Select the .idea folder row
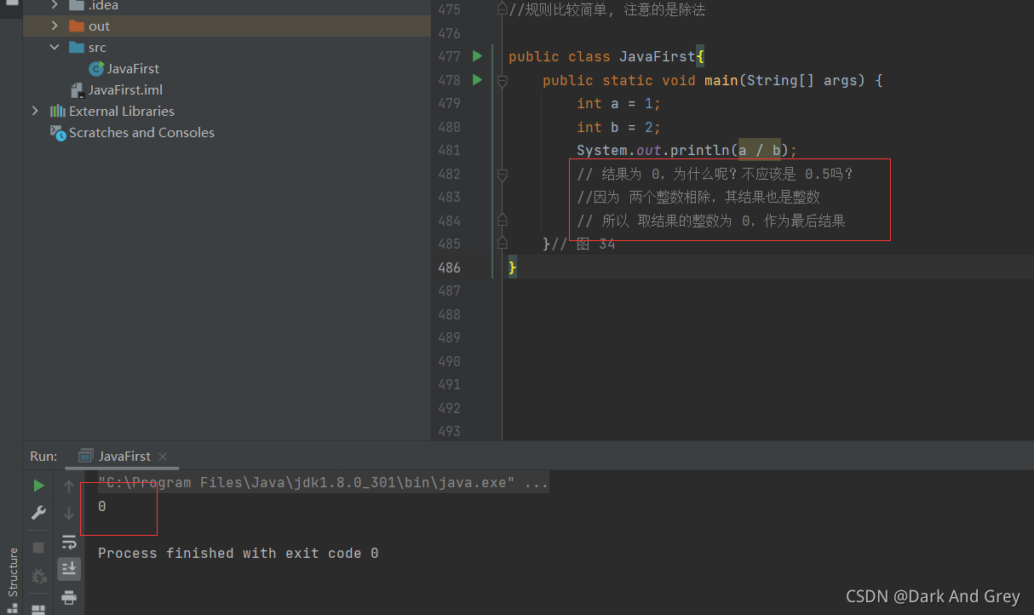This screenshot has width=1034, height=615. click(x=227, y=5)
